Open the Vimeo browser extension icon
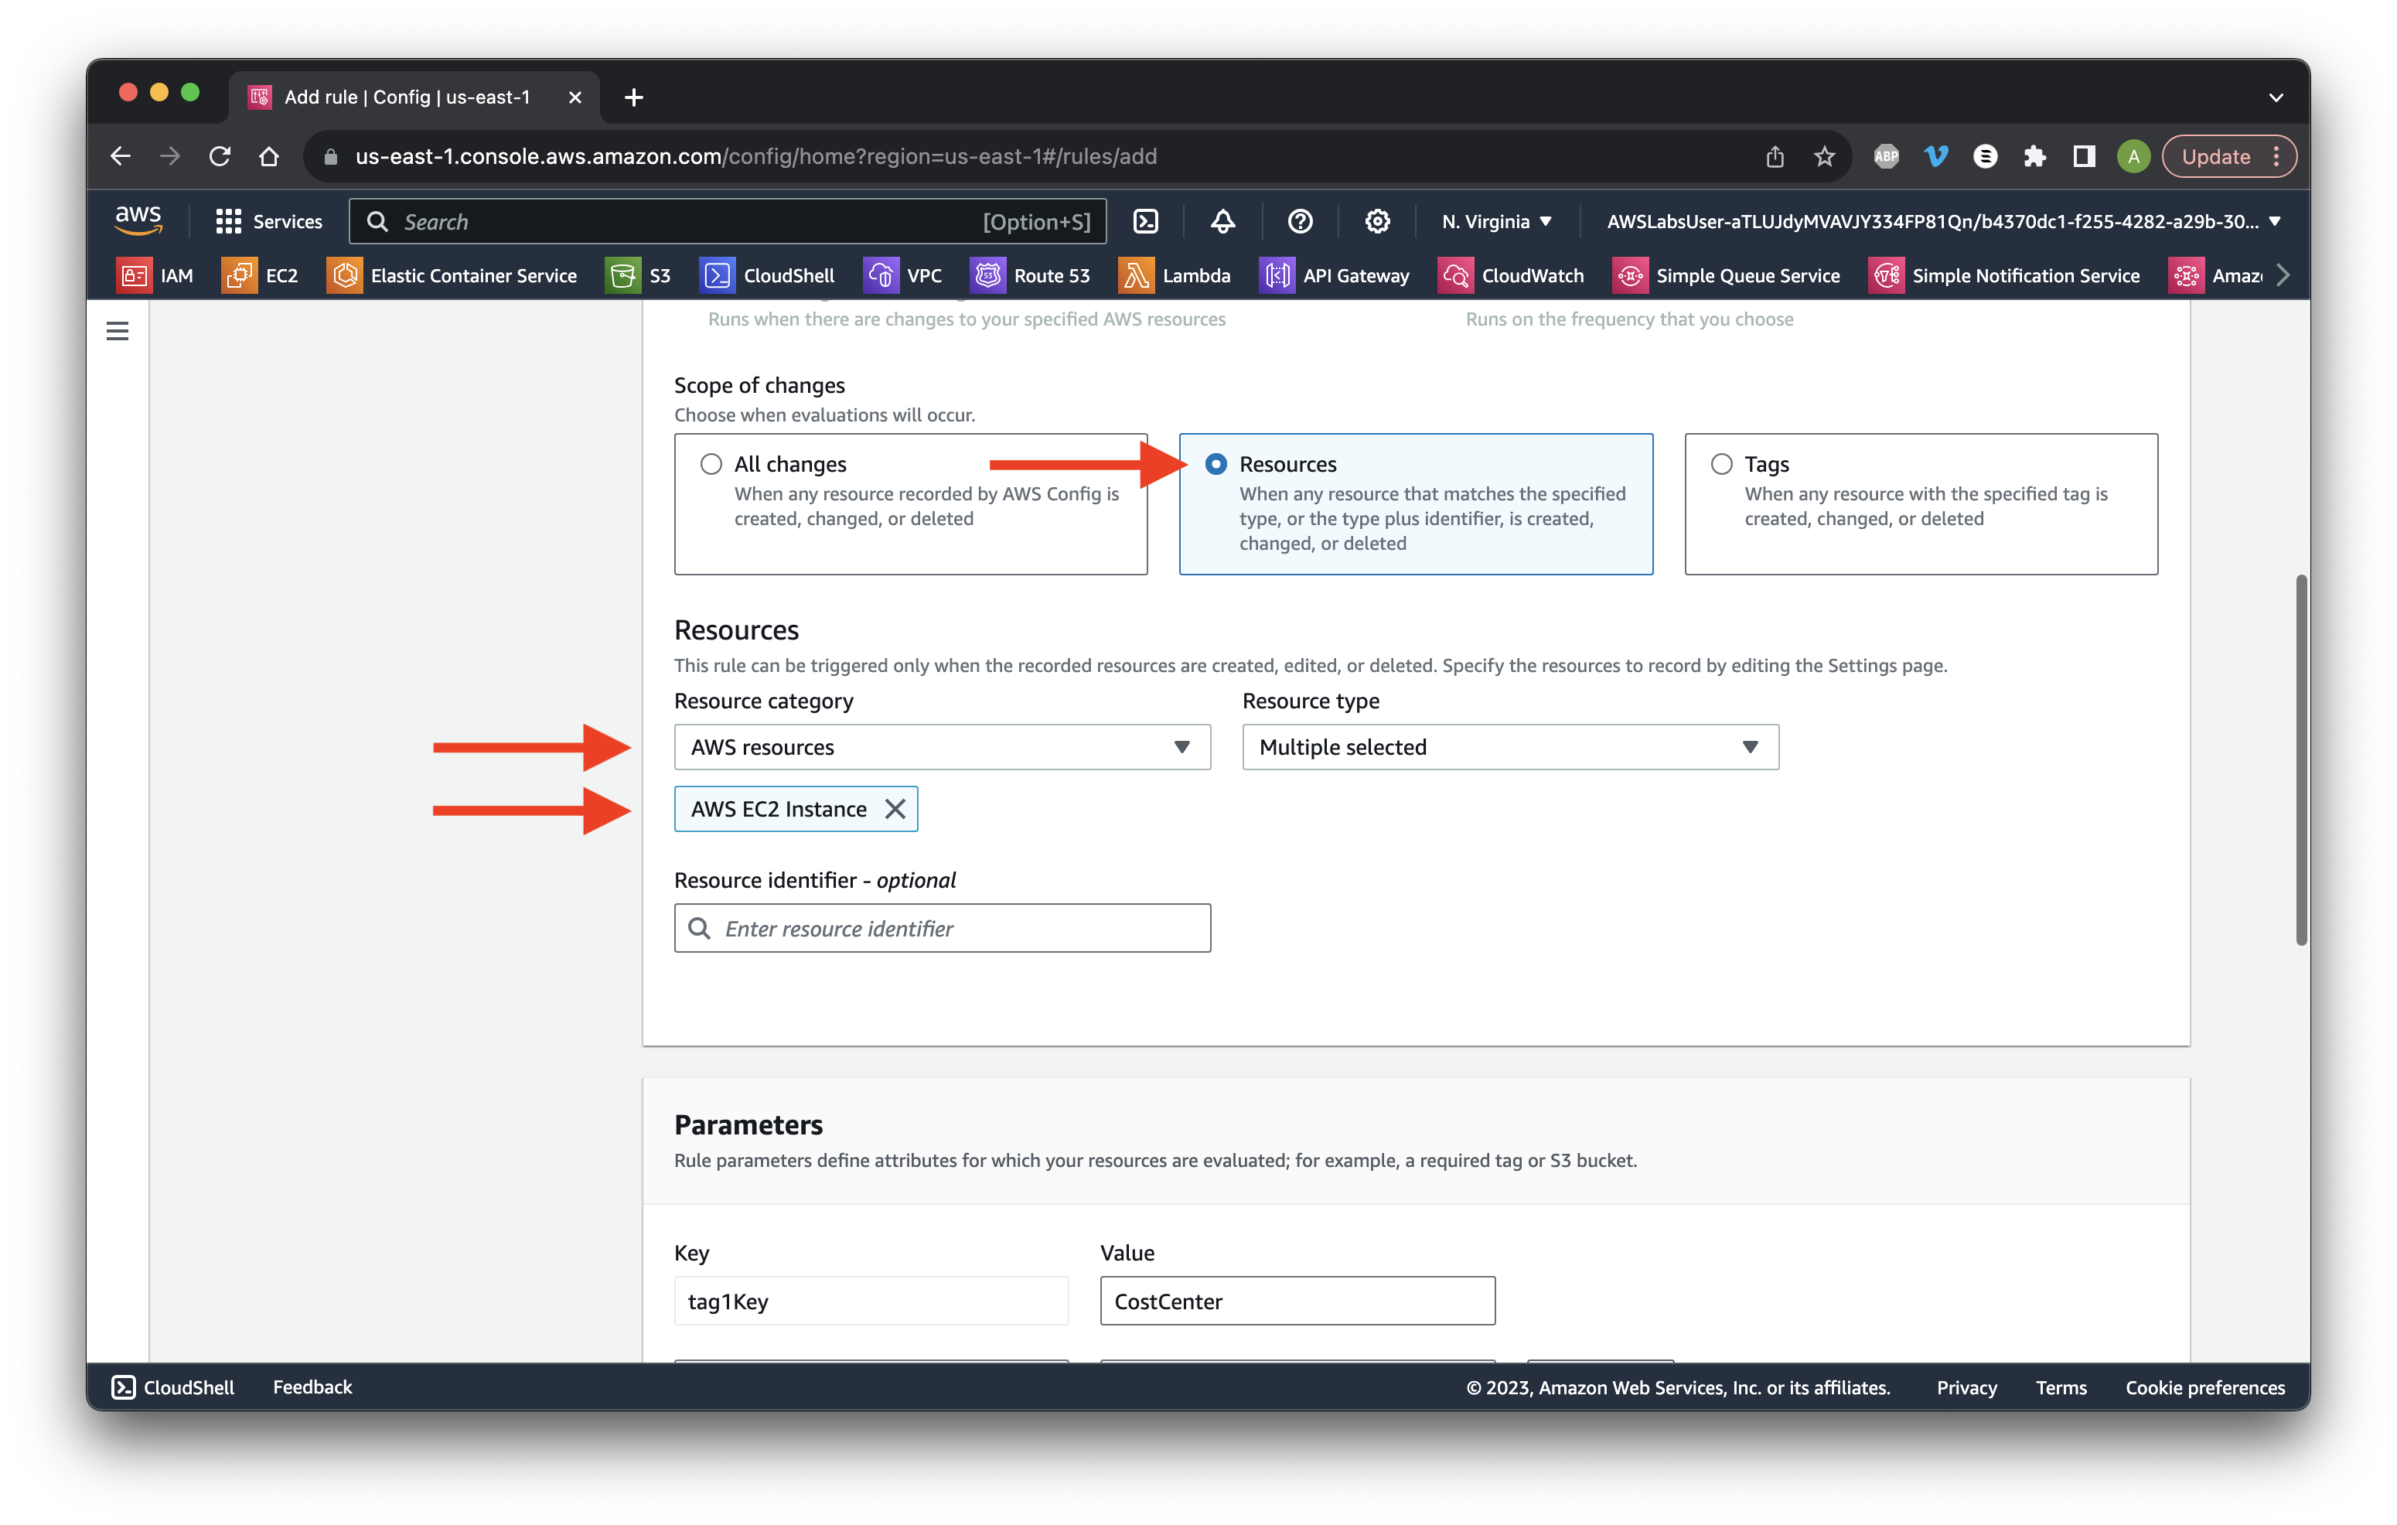Screen dimensions: 2397x1525 click(1935, 156)
